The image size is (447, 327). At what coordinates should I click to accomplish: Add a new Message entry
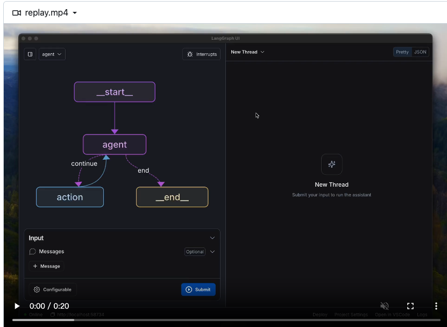click(47, 266)
